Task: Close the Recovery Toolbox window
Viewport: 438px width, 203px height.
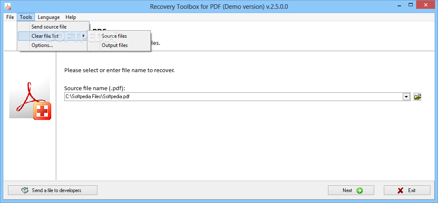Action: click(x=426, y=5)
